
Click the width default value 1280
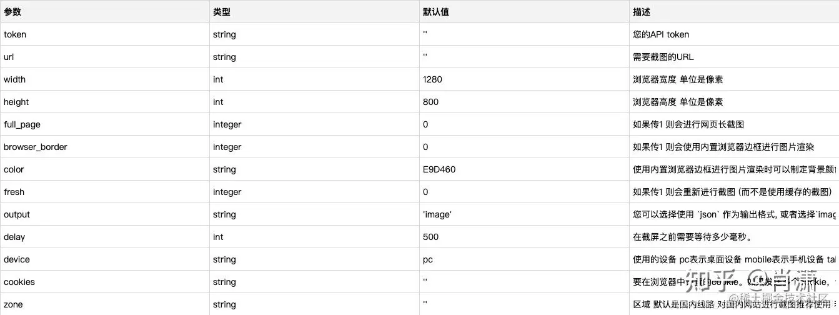433,79
